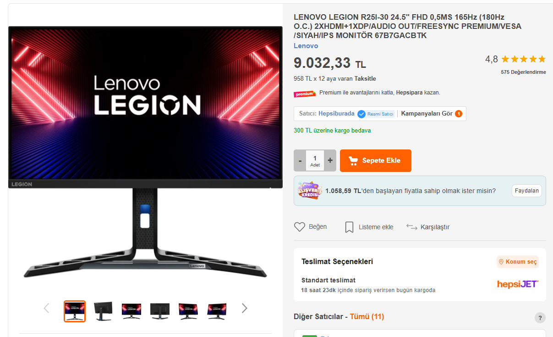This screenshot has height=337, width=553.
Task: Click the premium badge icon
Action: click(305, 94)
